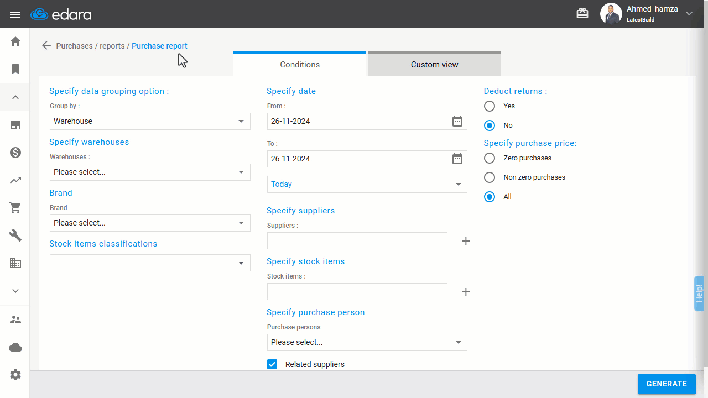The image size is (708, 398).
Task: Open the dollar sign finance icon
Action: [15, 153]
